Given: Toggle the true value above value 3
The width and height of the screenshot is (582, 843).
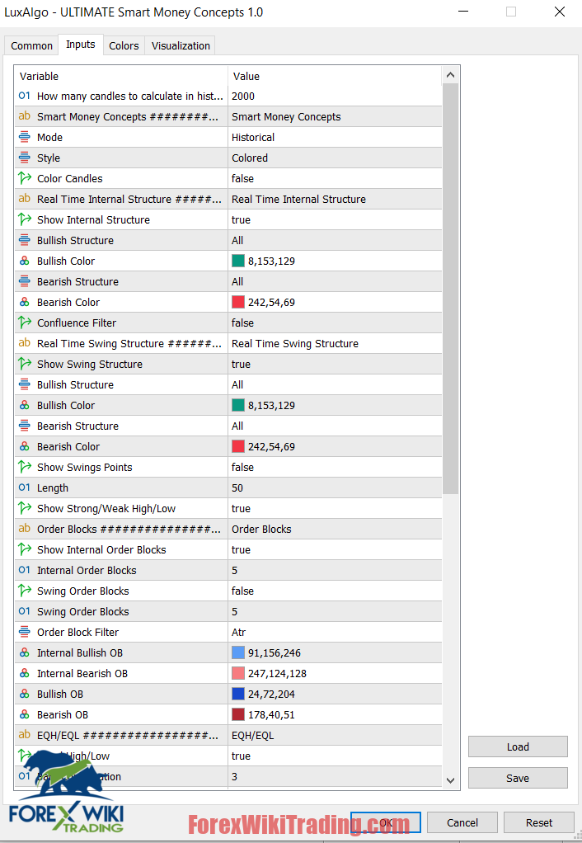Looking at the screenshot, I should click(335, 756).
